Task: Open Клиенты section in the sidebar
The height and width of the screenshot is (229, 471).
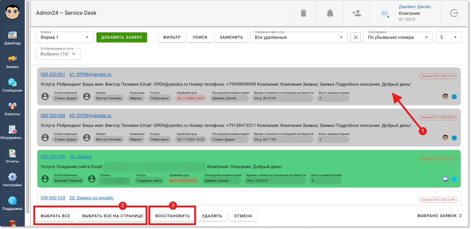Action: point(12,109)
